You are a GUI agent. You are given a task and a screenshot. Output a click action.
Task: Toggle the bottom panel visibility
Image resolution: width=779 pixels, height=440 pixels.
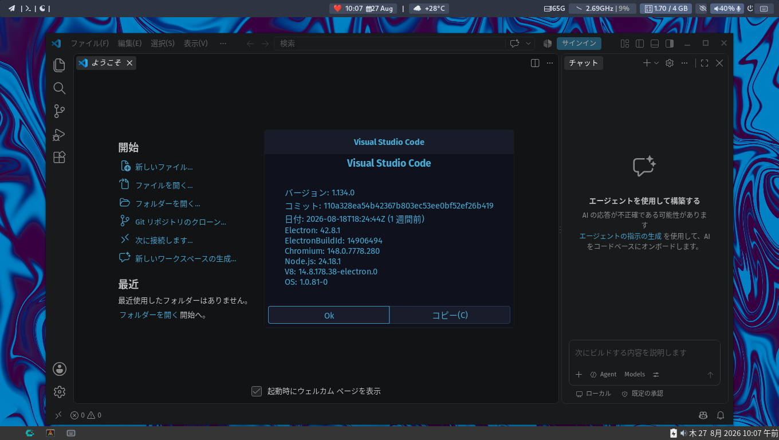click(655, 44)
